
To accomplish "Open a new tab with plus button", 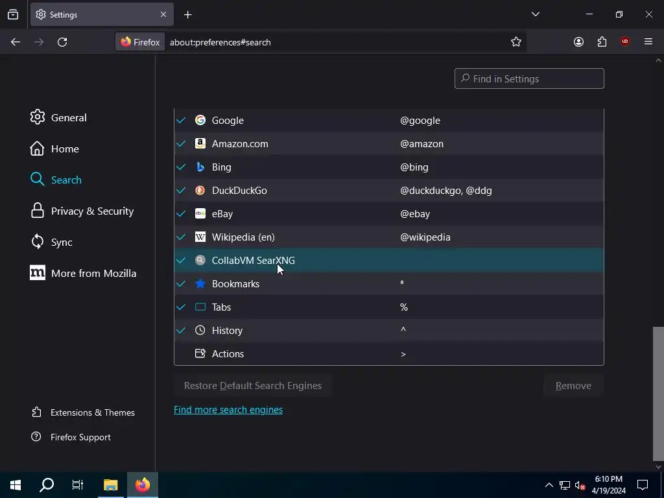I will pyautogui.click(x=187, y=15).
